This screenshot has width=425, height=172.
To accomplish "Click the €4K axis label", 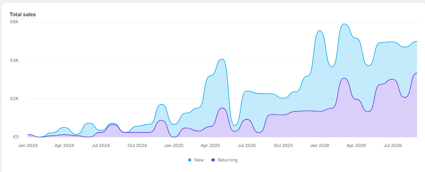I will tap(14, 61).
